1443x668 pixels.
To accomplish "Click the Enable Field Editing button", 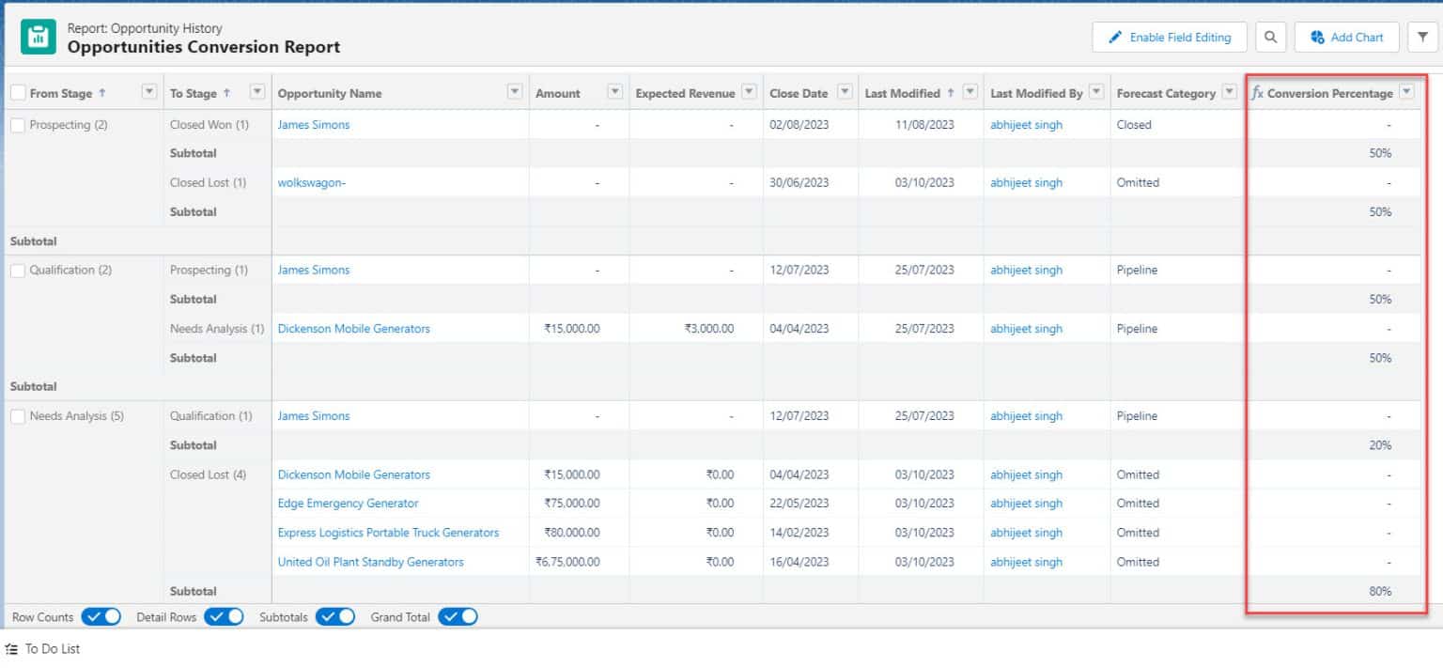I will [1169, 37].
